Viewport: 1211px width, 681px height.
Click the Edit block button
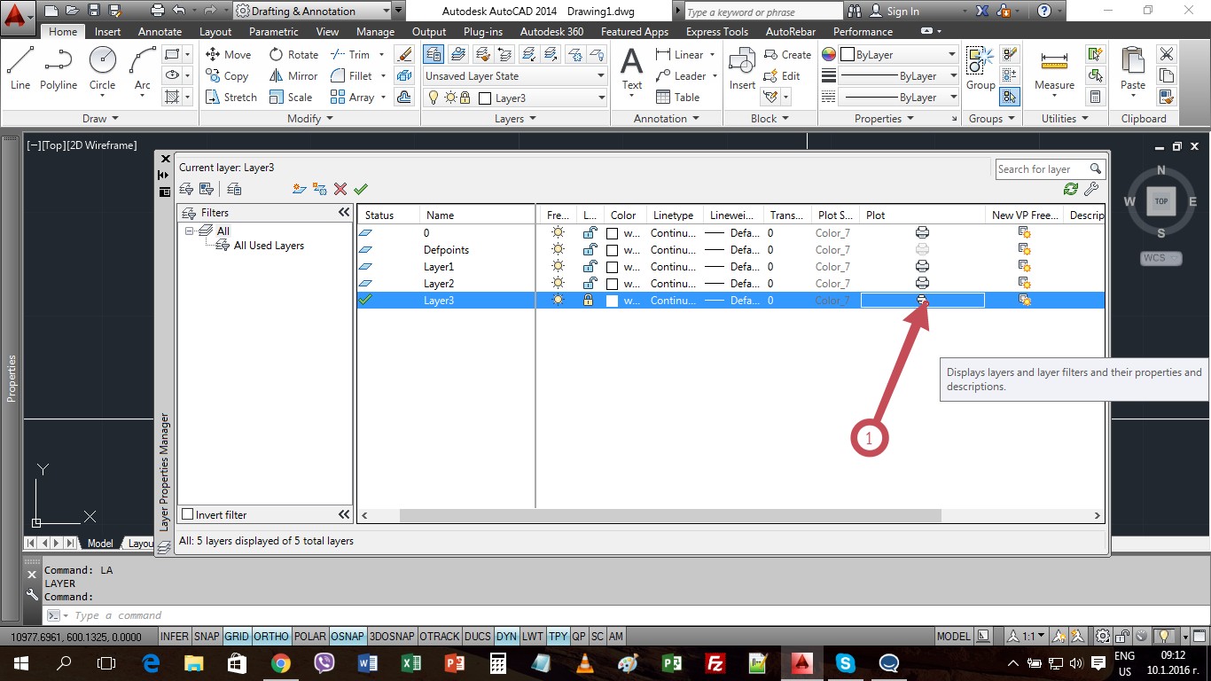click(782, 75)
